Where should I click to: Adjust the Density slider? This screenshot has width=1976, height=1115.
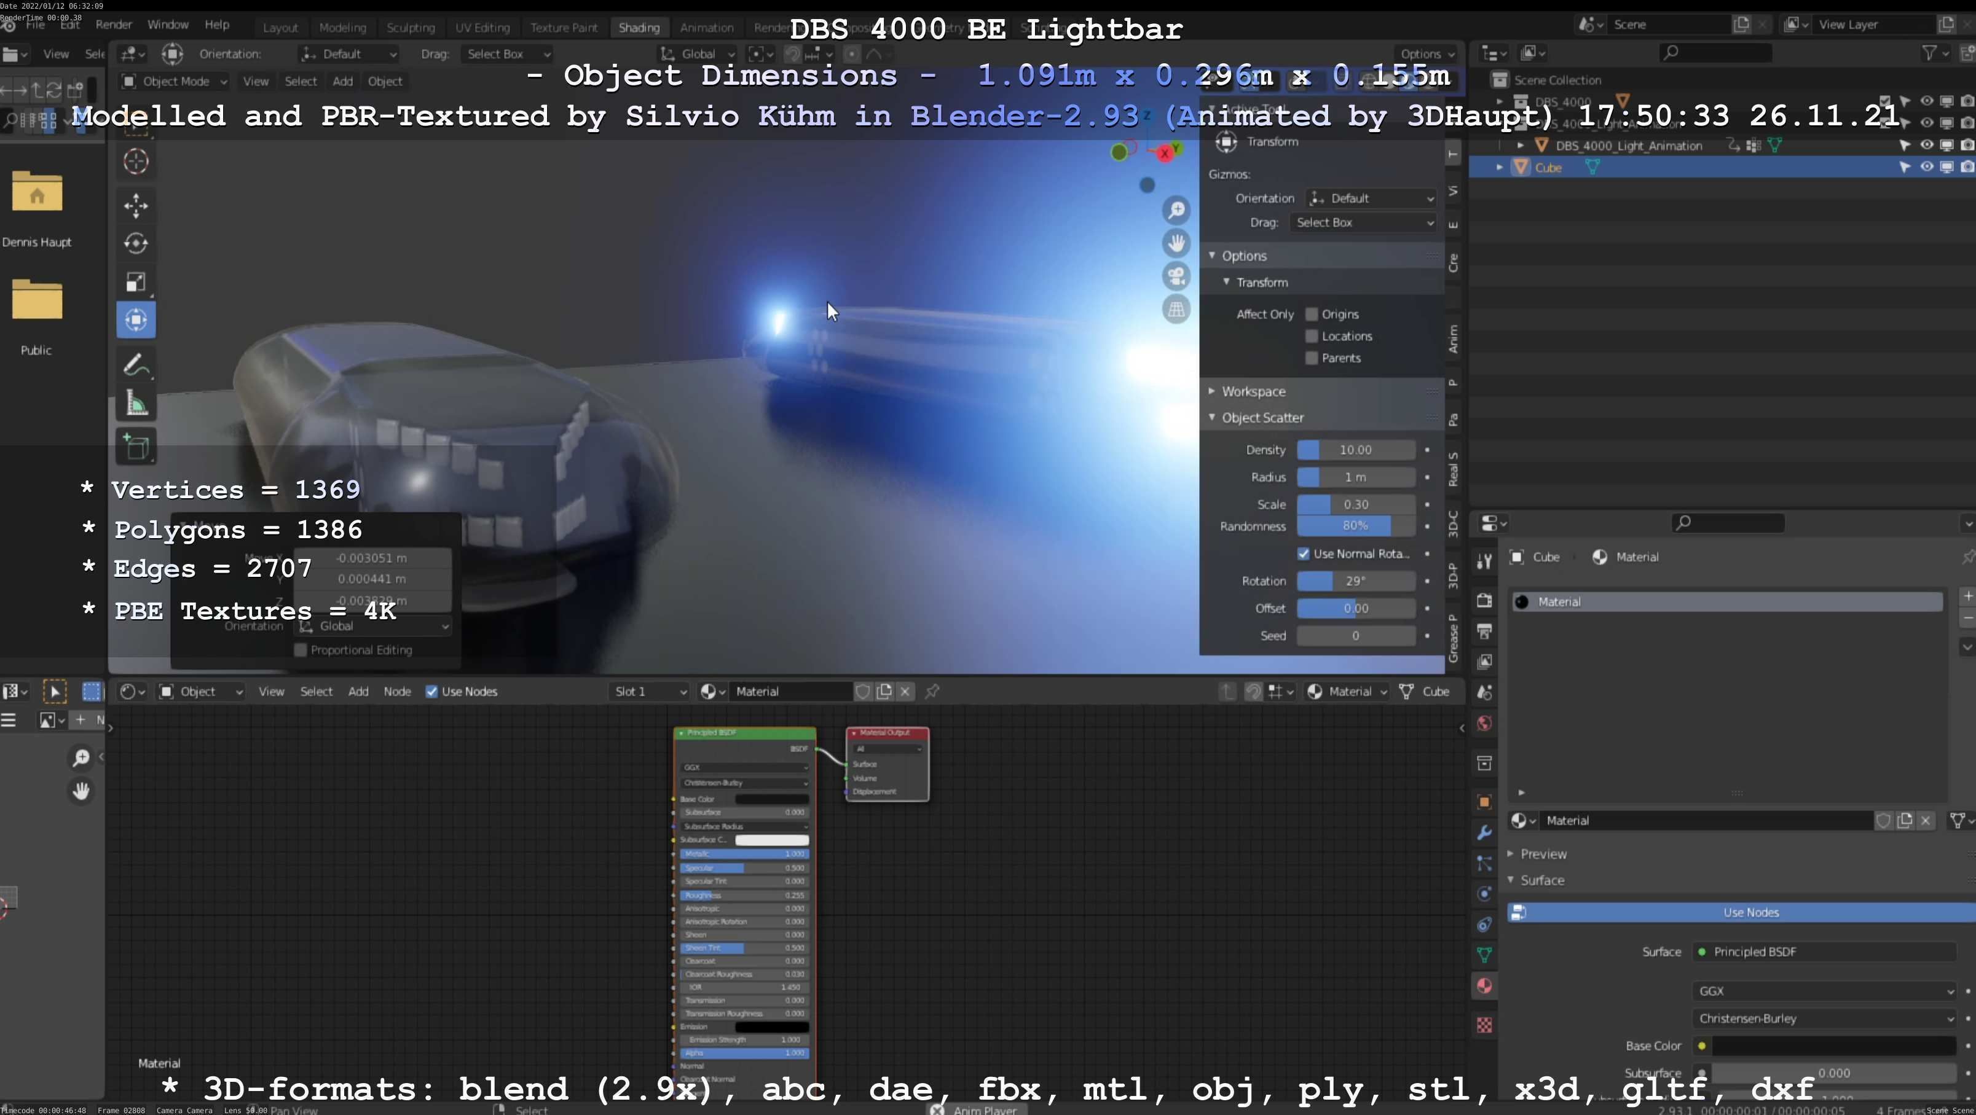[x=1355, y=450]
